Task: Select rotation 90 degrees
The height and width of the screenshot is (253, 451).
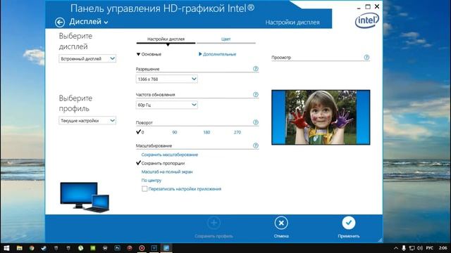Action: [175, 132]
